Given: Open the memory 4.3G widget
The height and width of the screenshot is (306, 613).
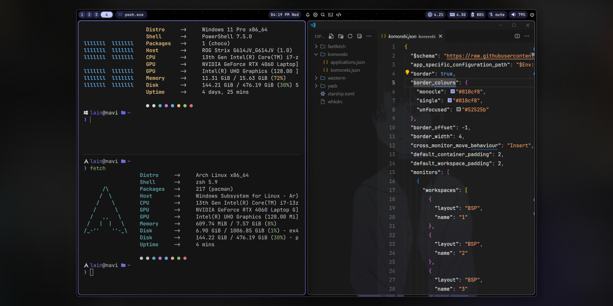Looking at the screenshot, I should [458, 15].
